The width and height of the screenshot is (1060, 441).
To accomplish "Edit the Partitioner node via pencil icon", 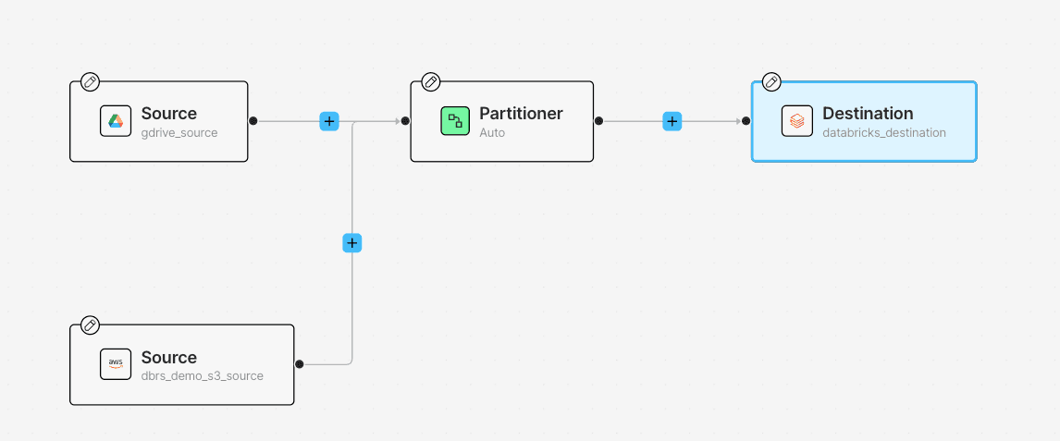I will pos(431,82).
